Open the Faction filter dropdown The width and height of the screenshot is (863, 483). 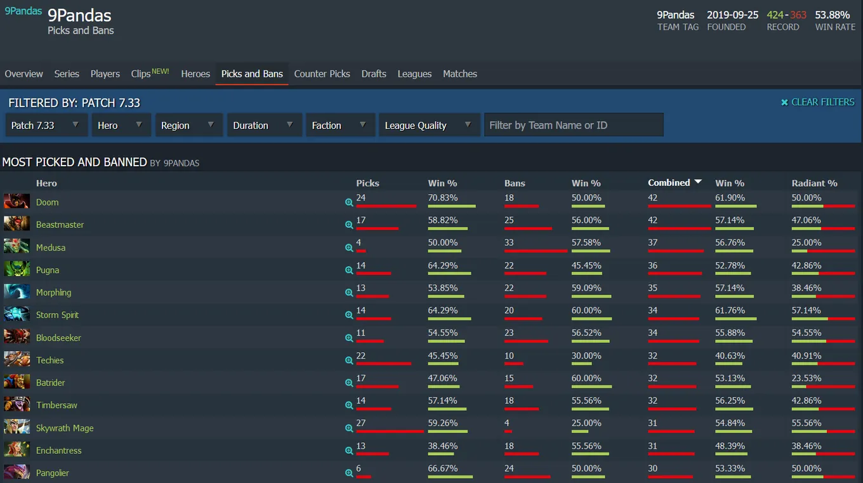click(339, 125)
